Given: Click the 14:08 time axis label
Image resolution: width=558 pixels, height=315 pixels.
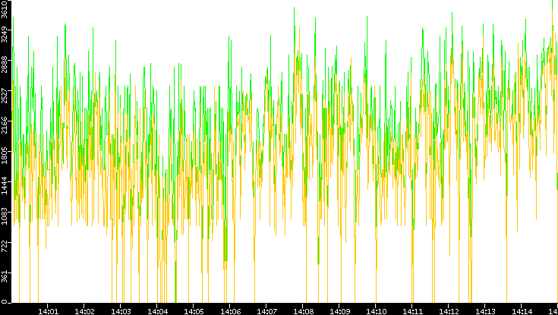Looking at the screenshot, I should point(303,311).
